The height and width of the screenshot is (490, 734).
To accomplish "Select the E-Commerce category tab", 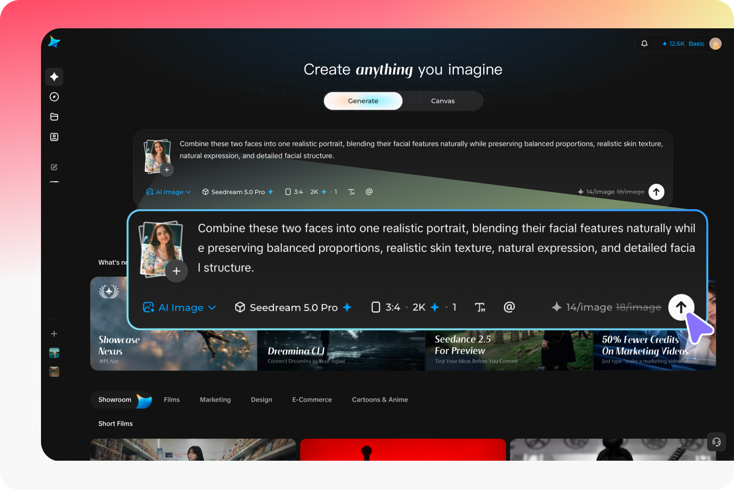I will [312, 400].
